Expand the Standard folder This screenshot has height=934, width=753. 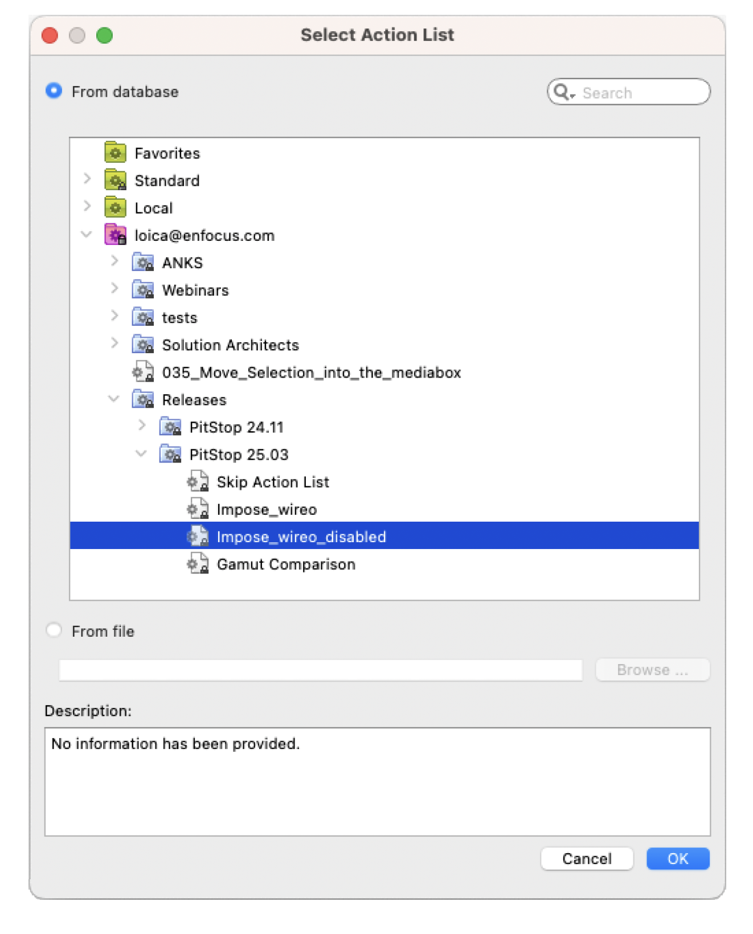tap(87, 179)
